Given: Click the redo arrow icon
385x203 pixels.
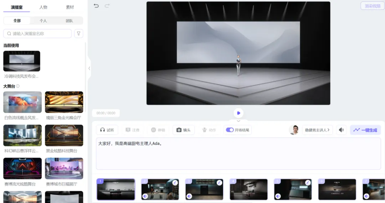Looking at the screenshot, I should click(x=107, y=6).
